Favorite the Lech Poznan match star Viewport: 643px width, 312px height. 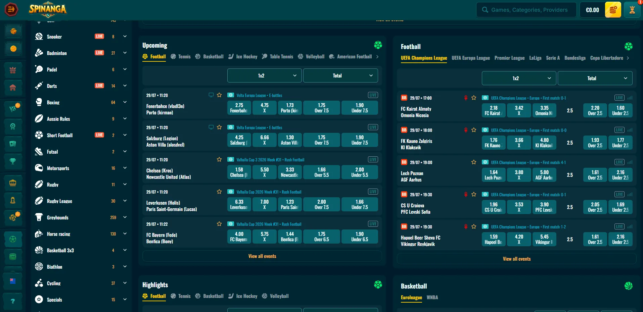474,162
